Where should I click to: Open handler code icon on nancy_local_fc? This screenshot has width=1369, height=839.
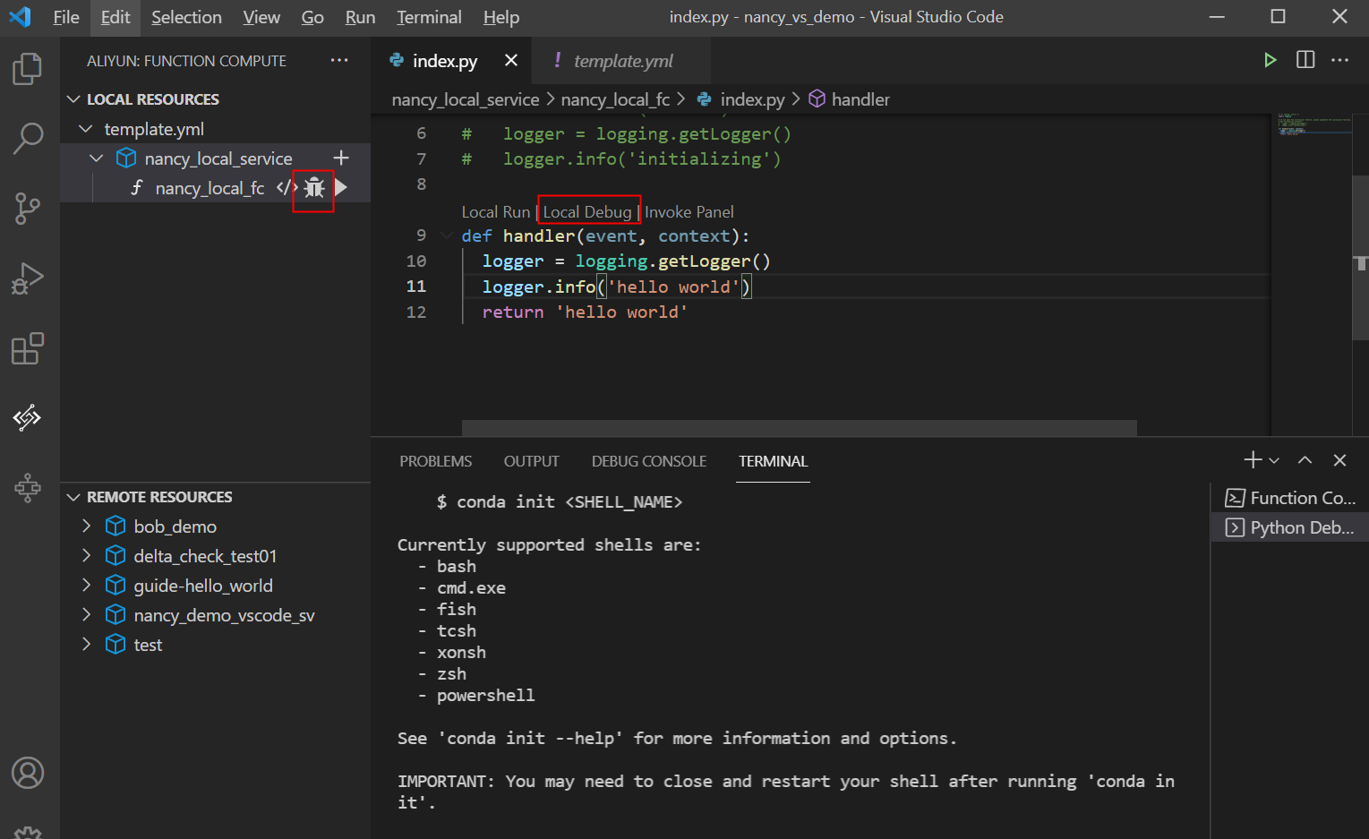(287, 188)
